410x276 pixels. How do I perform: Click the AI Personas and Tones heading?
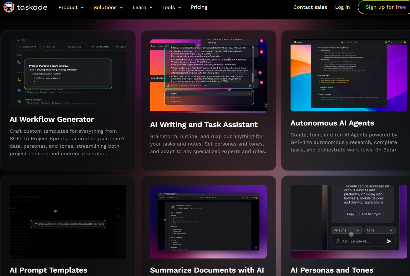[332, 270]
